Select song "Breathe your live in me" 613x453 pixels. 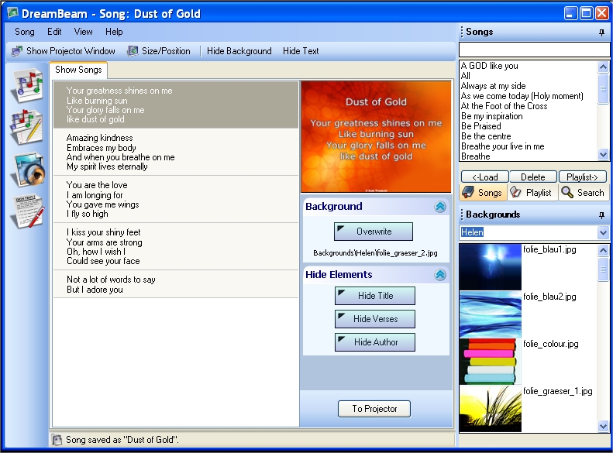point(503,146)
